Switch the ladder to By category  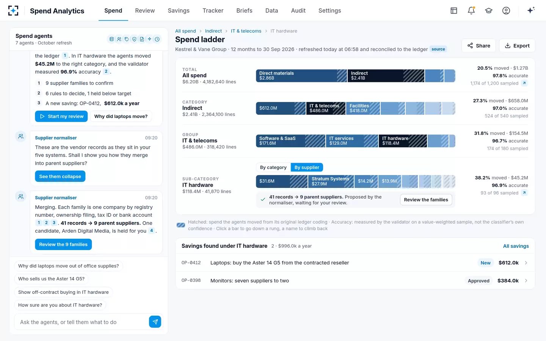coord(273,167)
